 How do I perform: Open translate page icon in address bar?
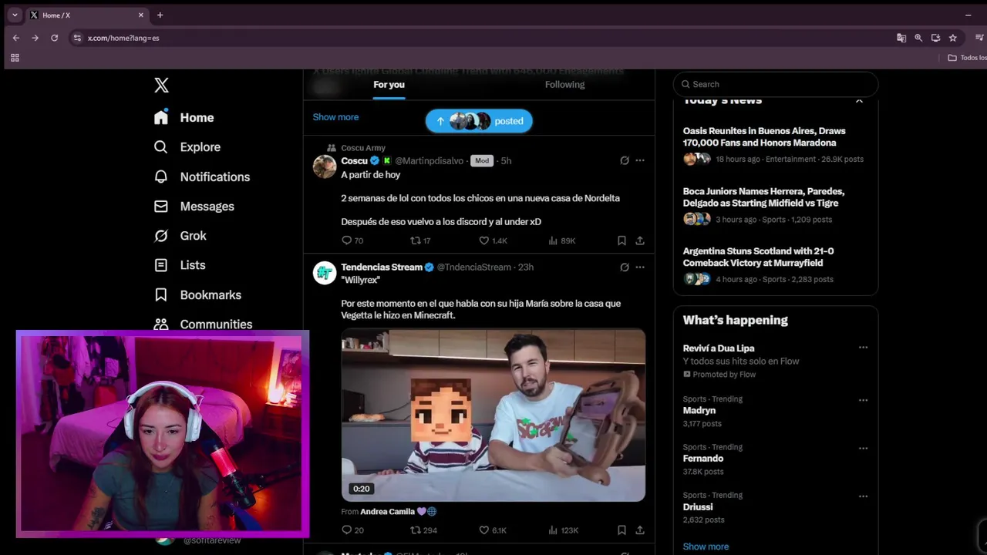tap(901, 38)
